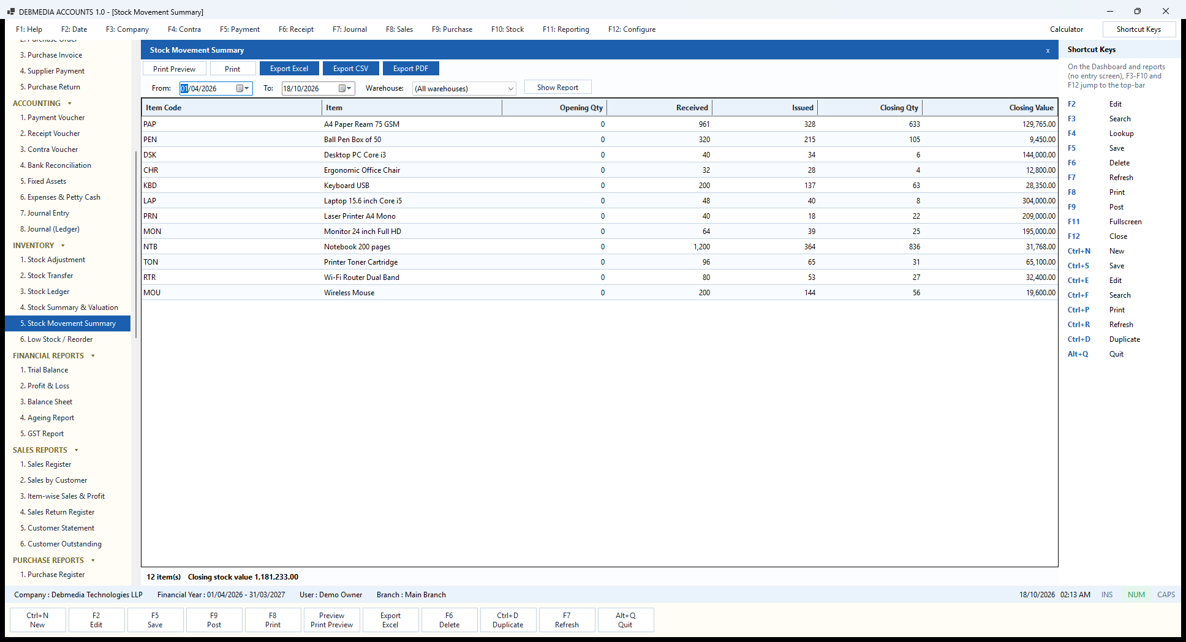Open the F10: Stock menu
1186x642 pixels.
click(507, 29)
